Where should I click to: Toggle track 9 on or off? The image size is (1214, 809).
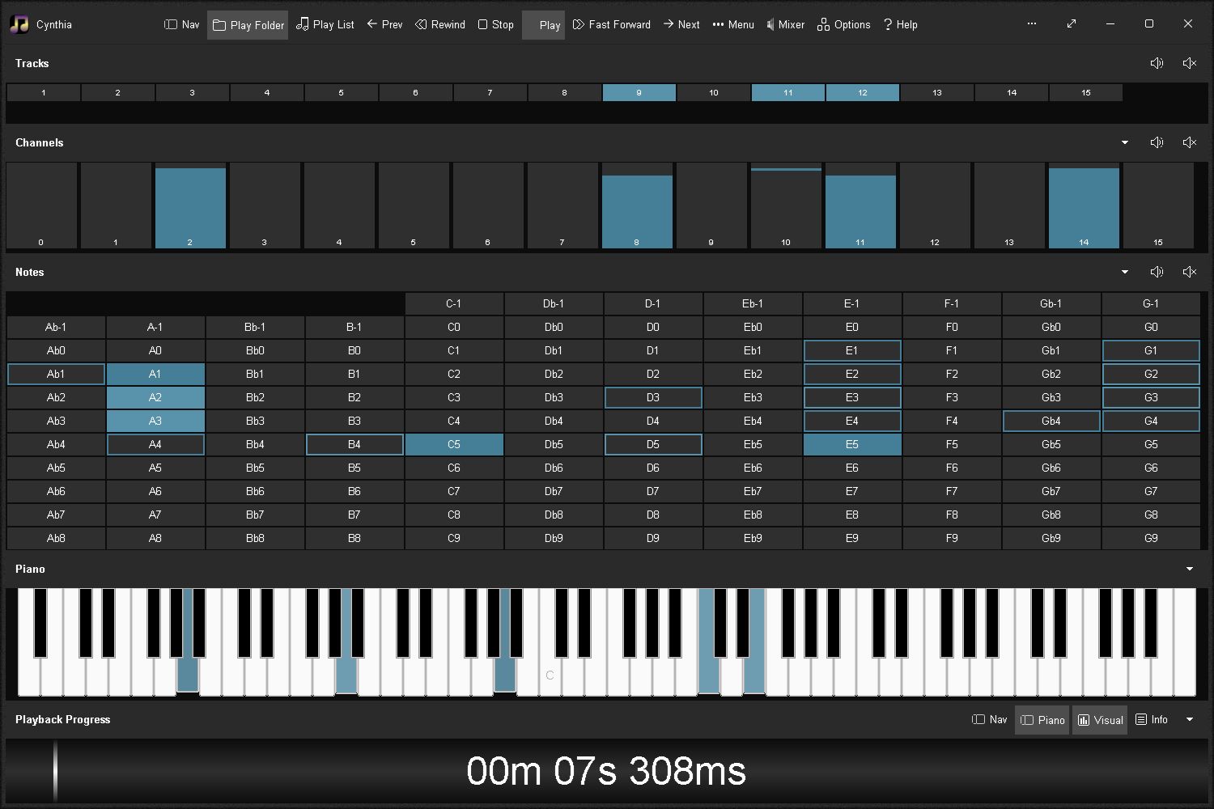(639, 92)
